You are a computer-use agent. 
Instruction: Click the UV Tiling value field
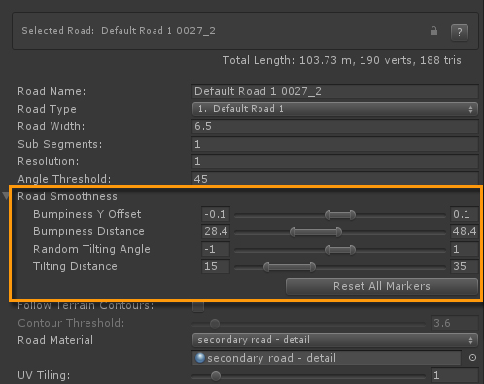tap(455, 375)
